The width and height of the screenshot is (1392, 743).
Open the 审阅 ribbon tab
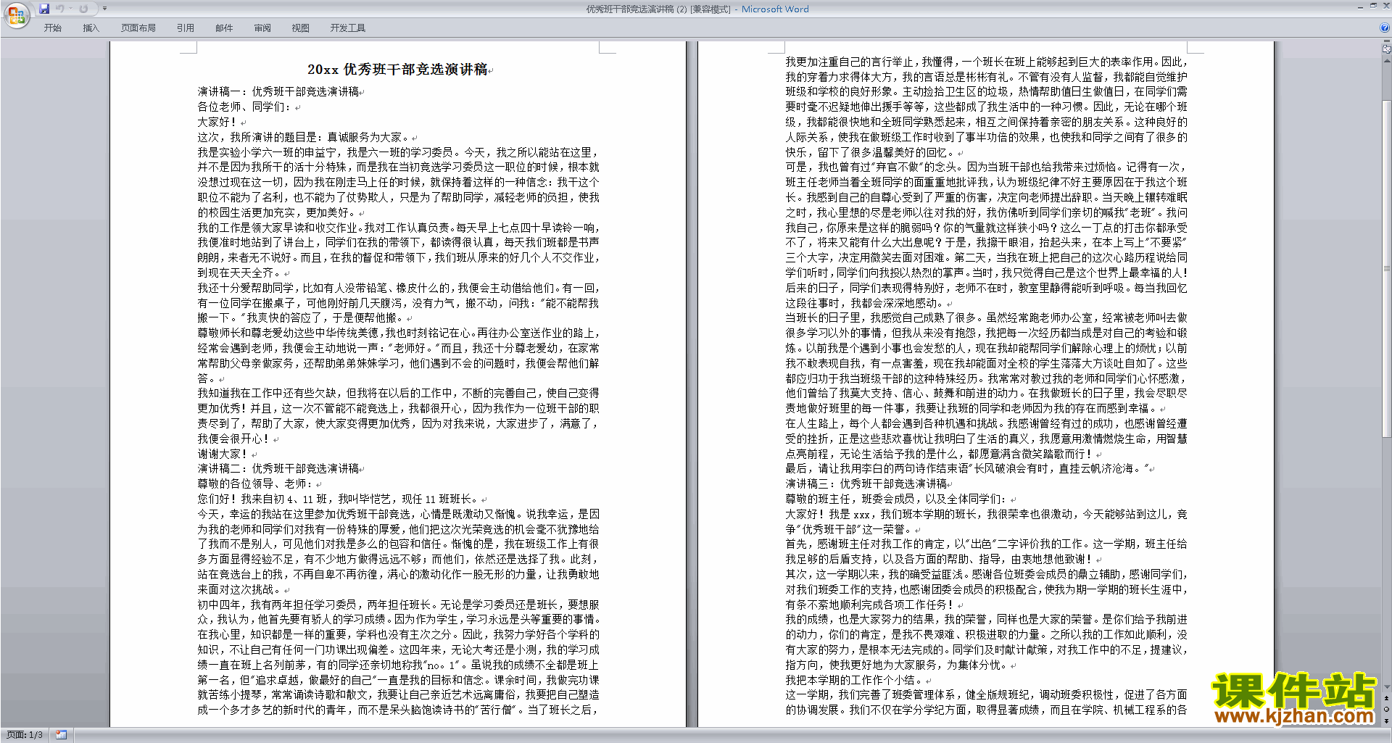coord(262,28)
